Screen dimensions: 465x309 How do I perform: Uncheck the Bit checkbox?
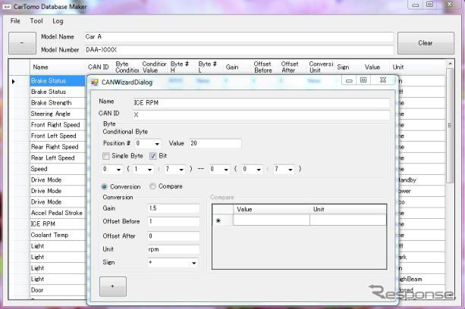152,156
